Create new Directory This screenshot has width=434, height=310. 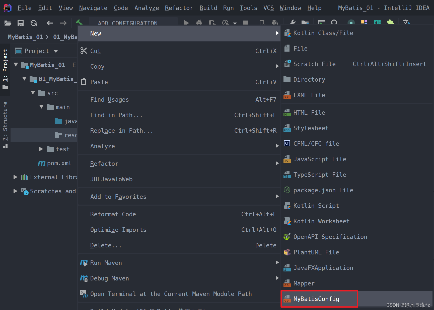pyautogui.click(x=357, y=79)
